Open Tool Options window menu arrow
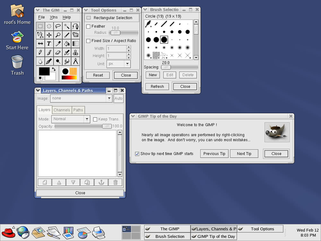321x241 pixels. click(86, 10)
